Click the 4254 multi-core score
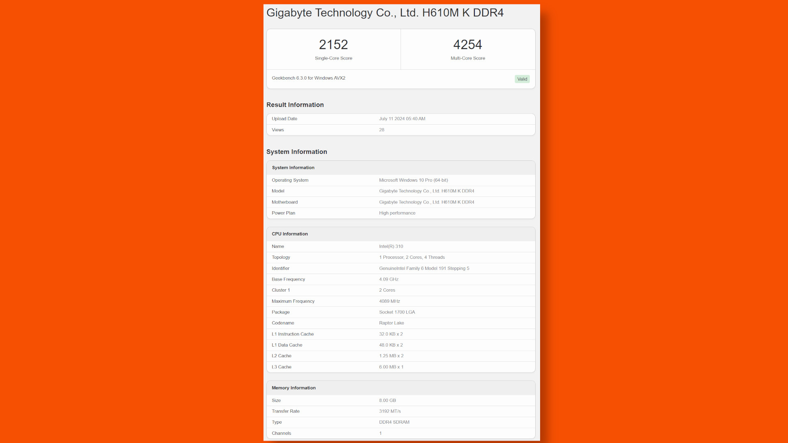Screen dimensions: 788x443 (x=467, y=44)
